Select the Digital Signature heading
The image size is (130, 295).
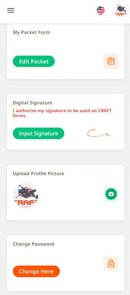pyautogui.click(x=32, y=103)
